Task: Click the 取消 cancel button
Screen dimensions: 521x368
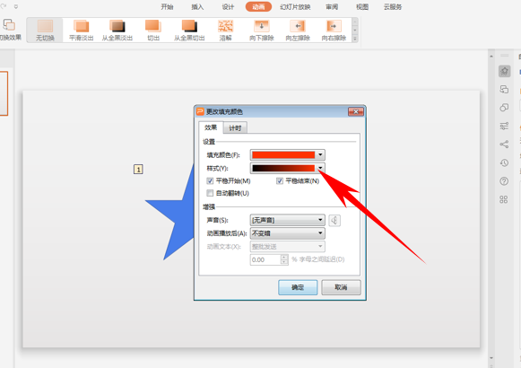Action: click(x=341, y=287)
